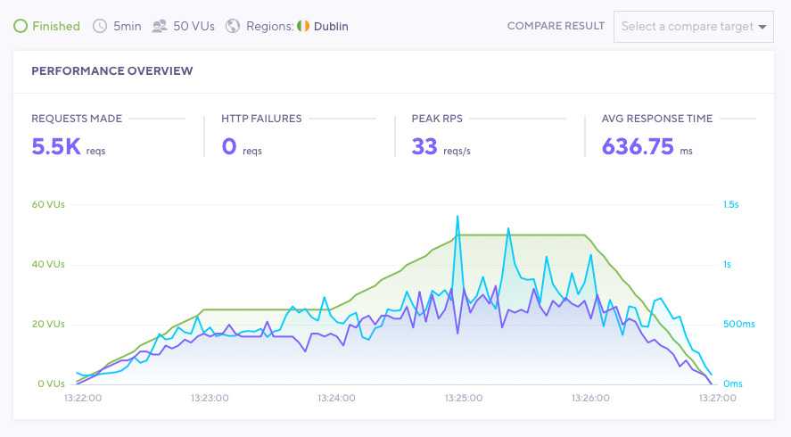Click the AVG RESPONSE TIME label
791x437 pixels.
coord(657,119)
